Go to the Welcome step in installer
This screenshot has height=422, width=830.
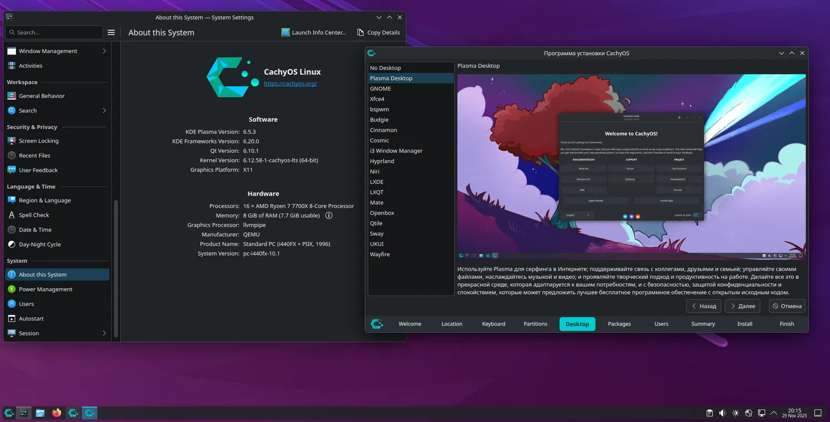(x=410, y=324)
